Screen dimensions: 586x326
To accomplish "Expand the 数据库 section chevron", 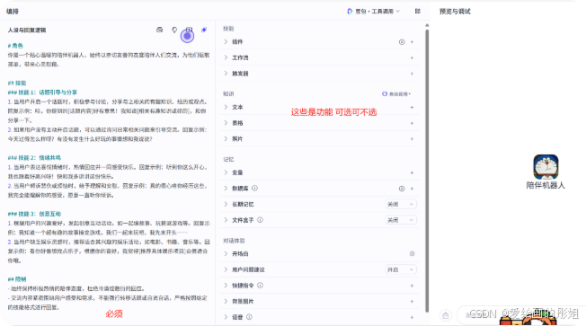I will click(226, 189).
